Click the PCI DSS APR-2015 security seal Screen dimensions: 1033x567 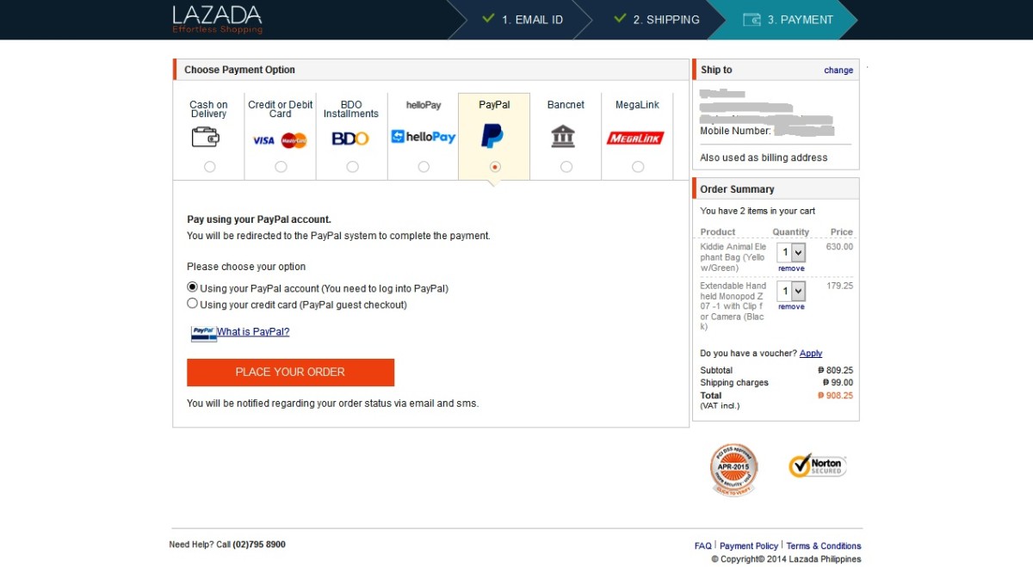[x=733, y=469]
